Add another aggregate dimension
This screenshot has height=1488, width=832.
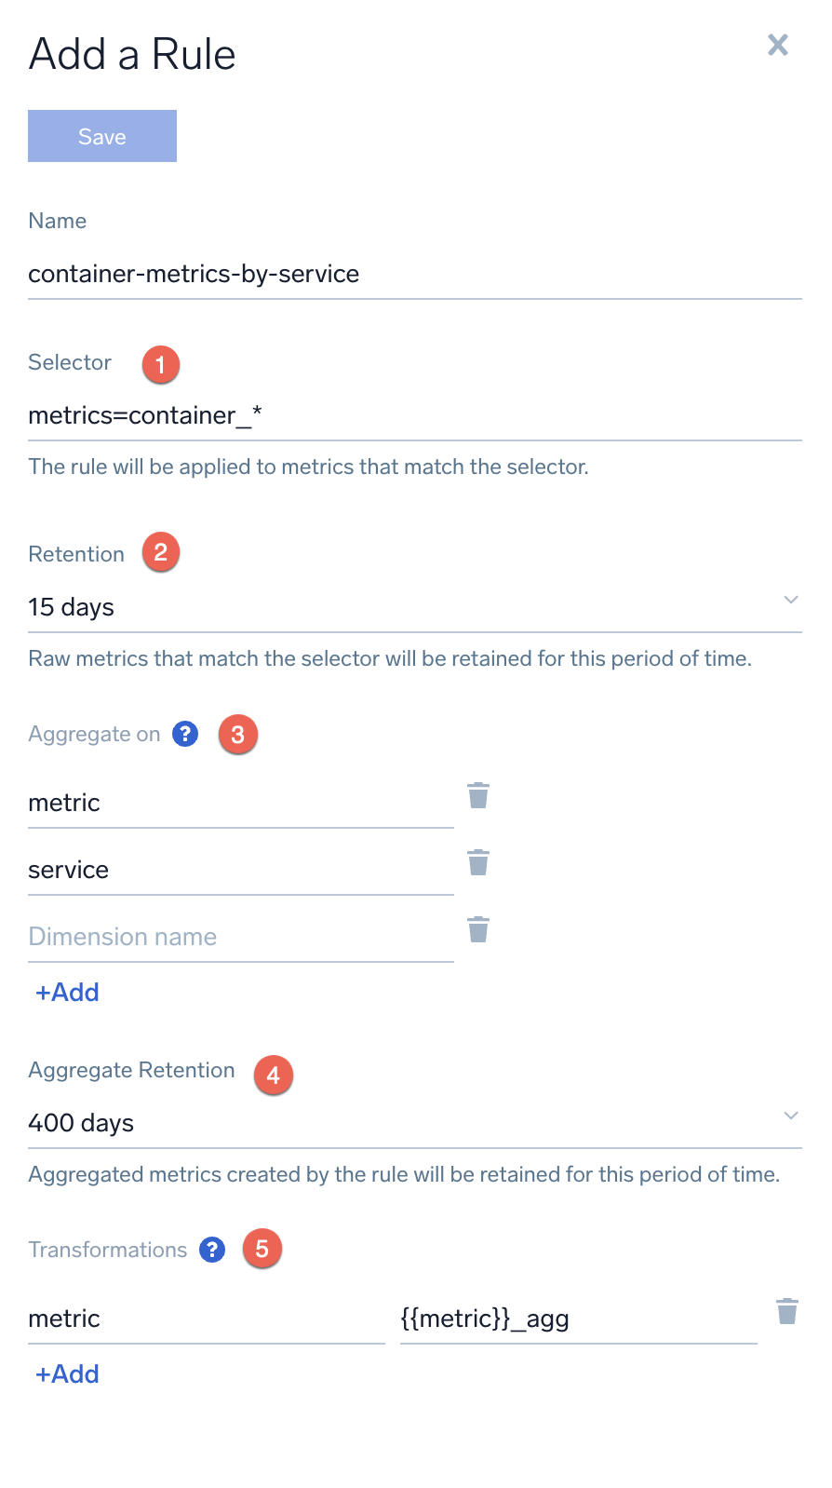click(x=67, y=993)
